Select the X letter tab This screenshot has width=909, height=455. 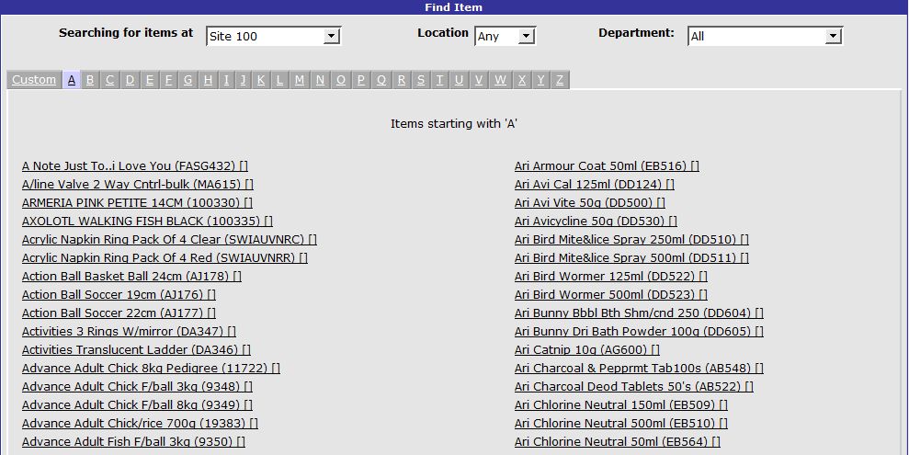(x=522, y=80)
